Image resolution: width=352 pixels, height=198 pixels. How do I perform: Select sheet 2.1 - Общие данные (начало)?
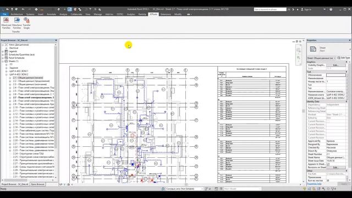[x=28, y=78]
